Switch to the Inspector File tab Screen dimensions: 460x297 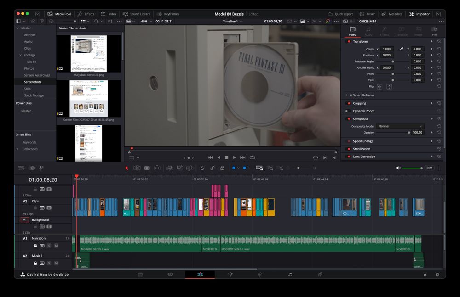point(435,31)
